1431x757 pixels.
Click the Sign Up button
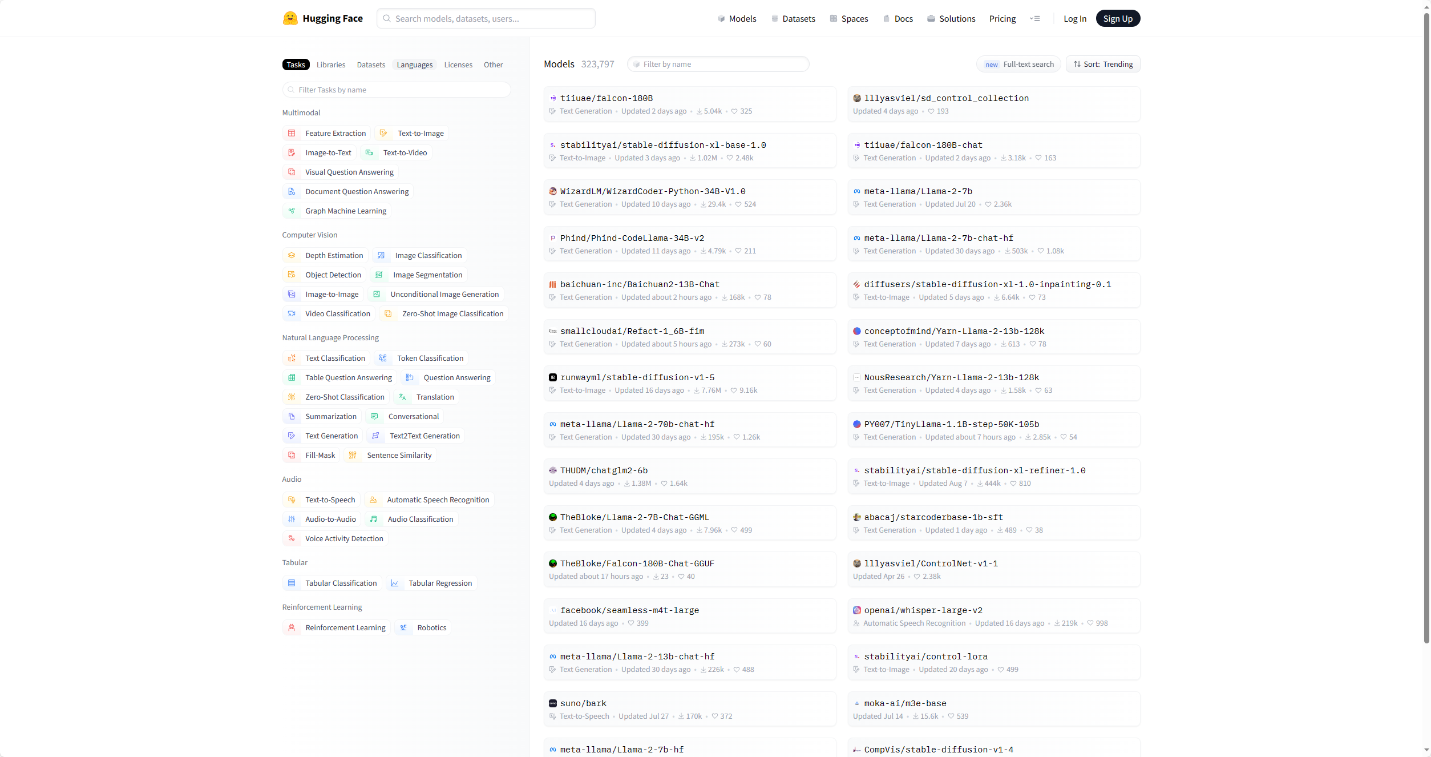point(1118,18)
